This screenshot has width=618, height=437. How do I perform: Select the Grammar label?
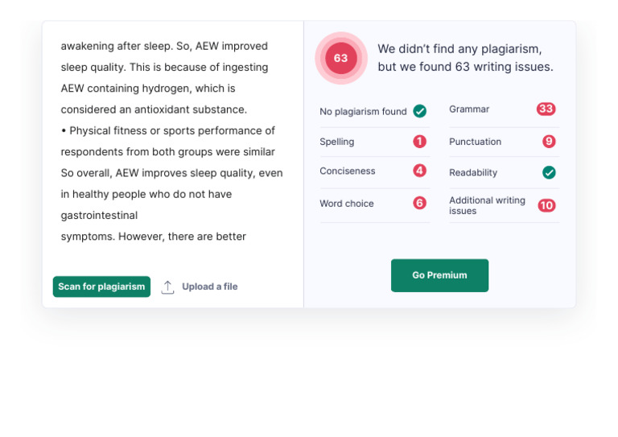[469, 109]
